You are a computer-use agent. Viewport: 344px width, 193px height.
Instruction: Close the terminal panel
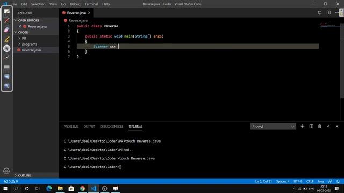337,127
